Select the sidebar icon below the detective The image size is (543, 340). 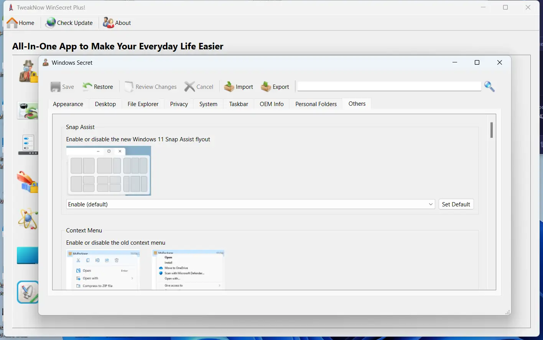(x=28, y=111)
